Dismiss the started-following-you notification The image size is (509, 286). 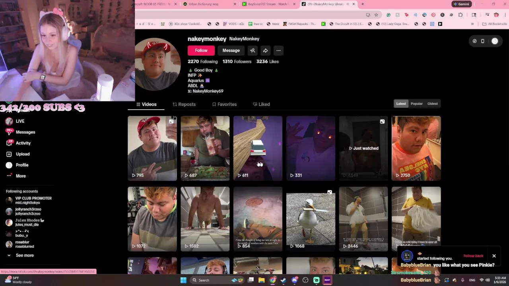pos(494,256)
